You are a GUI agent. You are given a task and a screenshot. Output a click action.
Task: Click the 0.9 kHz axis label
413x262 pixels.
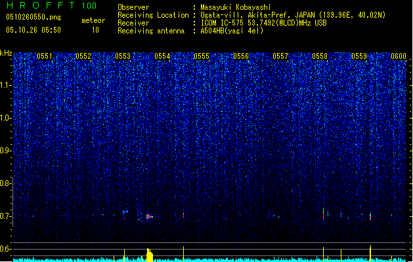tap(5, 151)
